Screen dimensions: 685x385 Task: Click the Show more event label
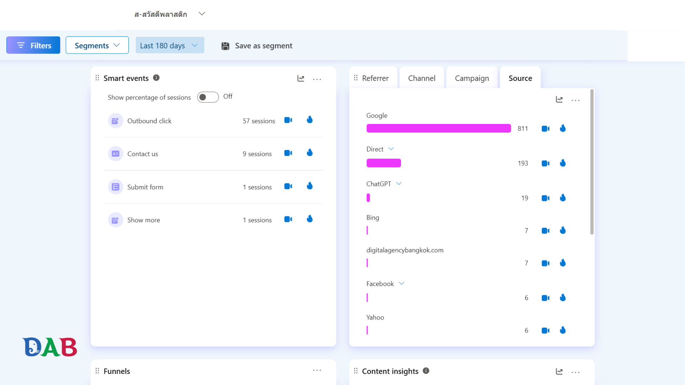[x=143, y=220]
